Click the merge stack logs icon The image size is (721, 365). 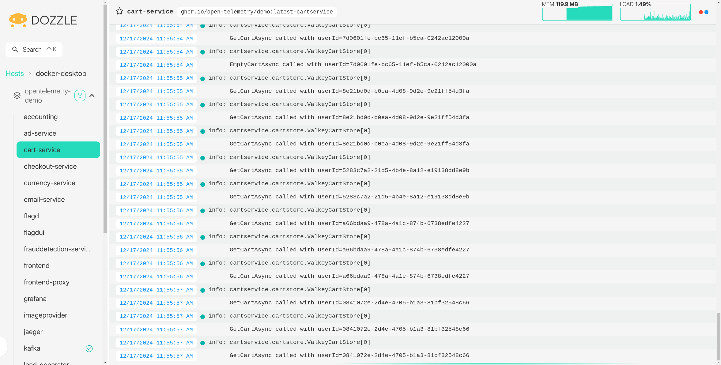80,96
